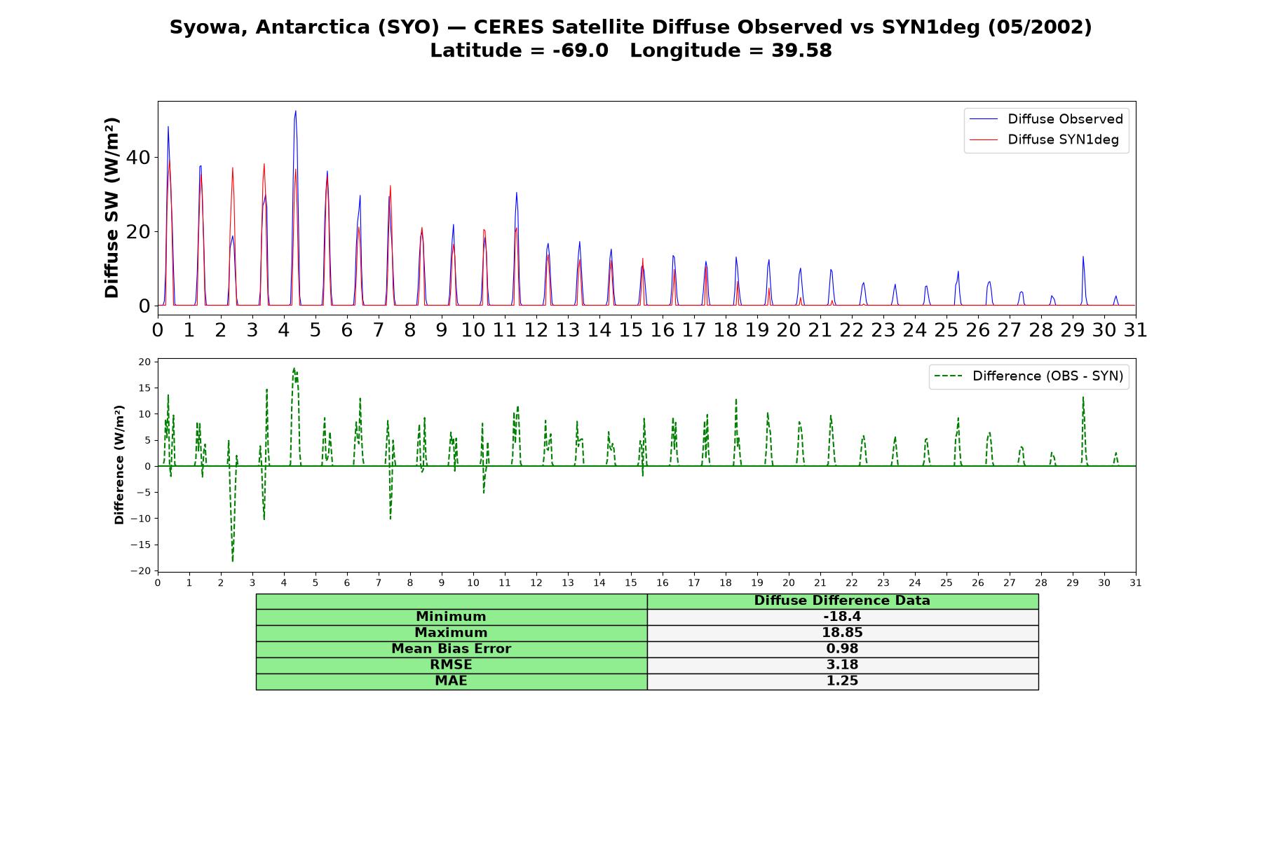The width and height of the screenshot is (1262, 841).
Task: Click day 4 tick on lower x-axis
Action: 284,582
